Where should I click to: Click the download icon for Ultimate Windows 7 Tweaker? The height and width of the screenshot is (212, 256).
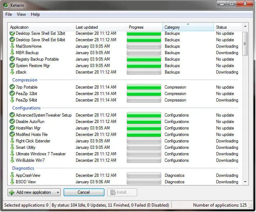[x=12, y=154]
